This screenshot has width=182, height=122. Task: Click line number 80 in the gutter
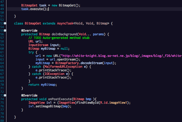click(x=2, y=121)
